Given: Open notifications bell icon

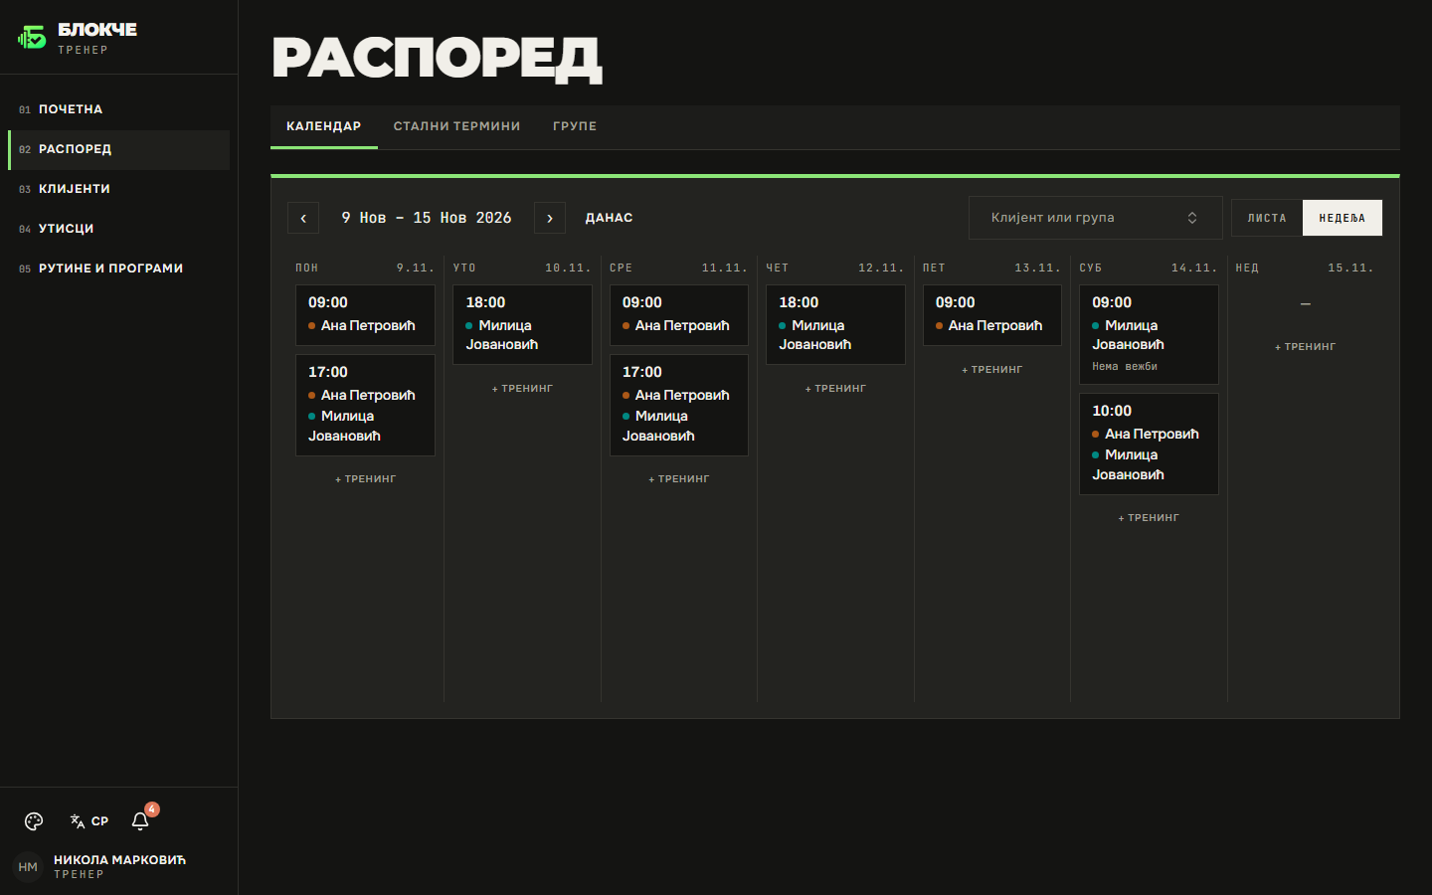Looking at the screenshot, I should pos(140,821).
